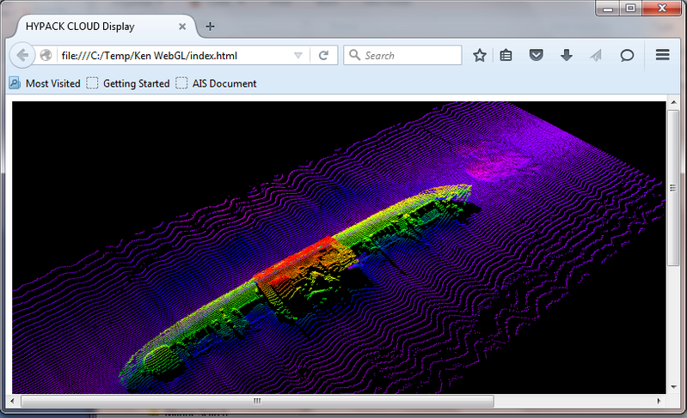Open the AIS Document bookmark

coord(216,83)
